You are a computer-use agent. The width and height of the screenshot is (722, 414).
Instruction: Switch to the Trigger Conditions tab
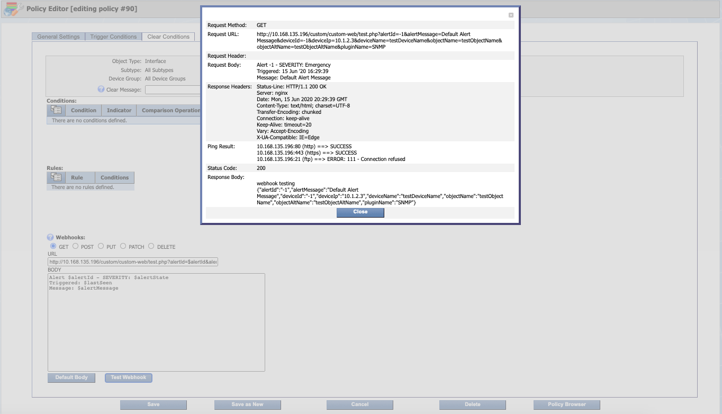click(113, 37)
